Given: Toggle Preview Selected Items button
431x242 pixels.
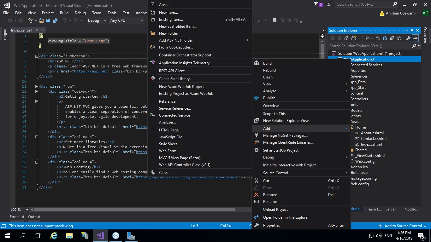Looking at the screenshot, I should [x=415, y=38].
